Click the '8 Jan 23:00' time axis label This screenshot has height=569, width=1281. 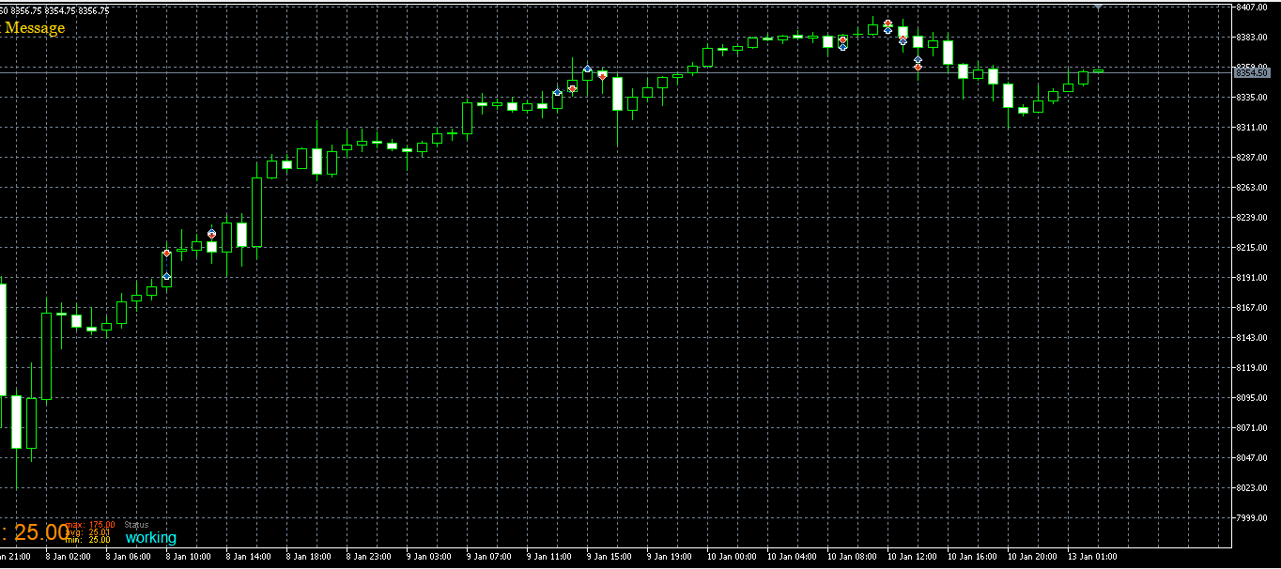tap(369, 557)
